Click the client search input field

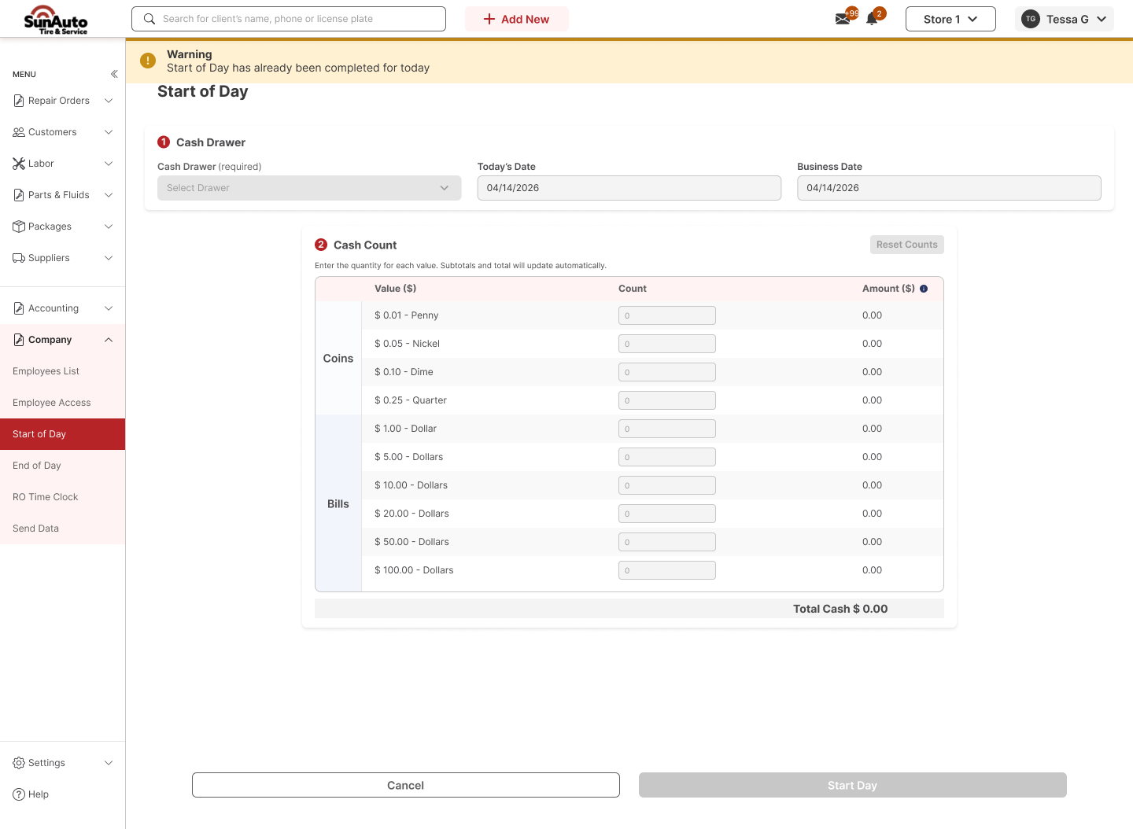(289, 19)
